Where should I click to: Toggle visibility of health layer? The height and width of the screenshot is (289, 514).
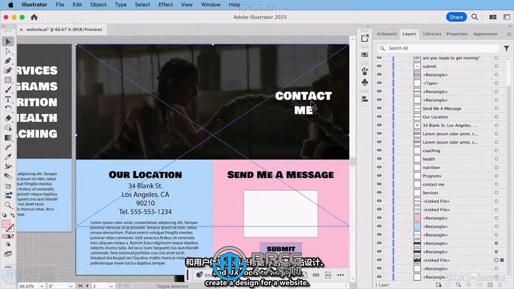click(379, 159)
